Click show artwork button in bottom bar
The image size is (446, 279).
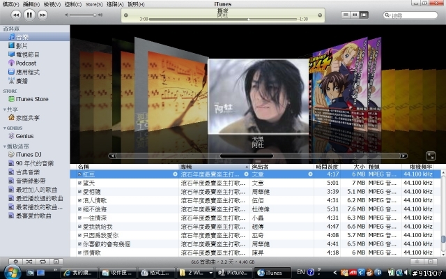tap(56, 262)
